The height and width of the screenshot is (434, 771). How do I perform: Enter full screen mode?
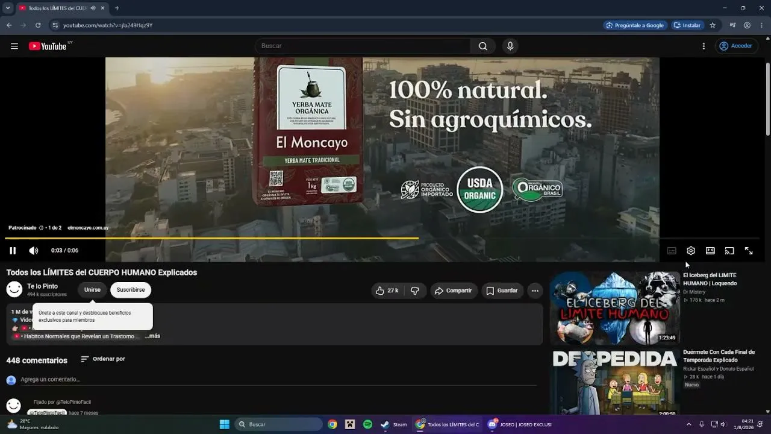(749, 251)
